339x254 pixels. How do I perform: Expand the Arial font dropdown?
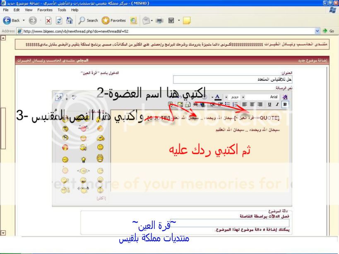pos(243,97)
